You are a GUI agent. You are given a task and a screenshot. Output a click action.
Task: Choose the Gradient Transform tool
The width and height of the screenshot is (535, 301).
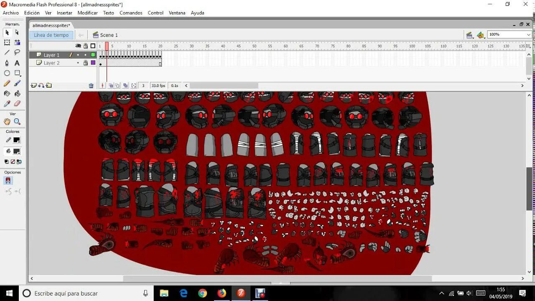tap(17, 42)
